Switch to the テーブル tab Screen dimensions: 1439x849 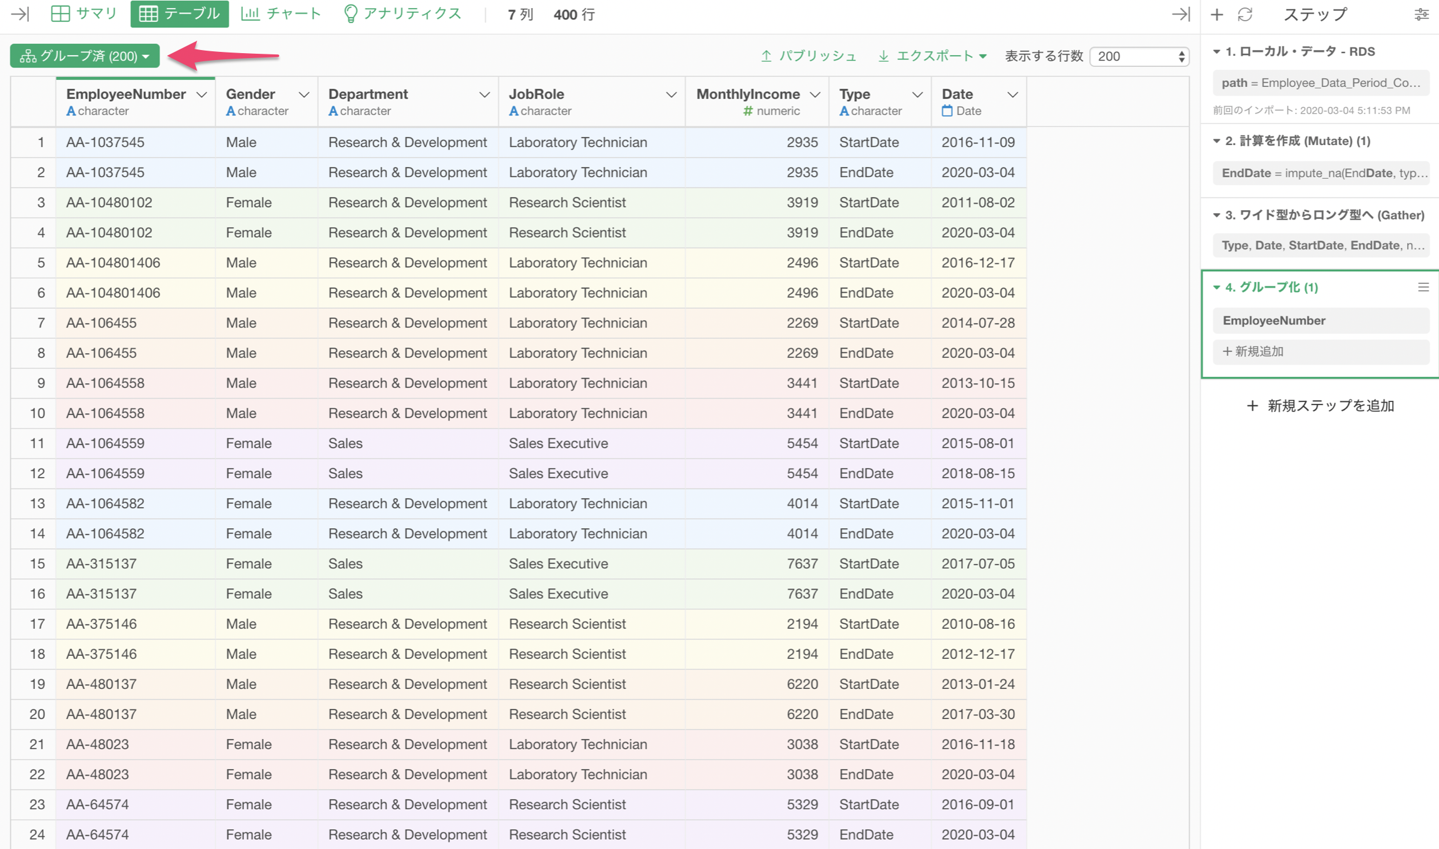[180, 14]
